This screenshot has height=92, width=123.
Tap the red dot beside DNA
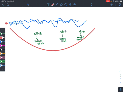point(6,24)
